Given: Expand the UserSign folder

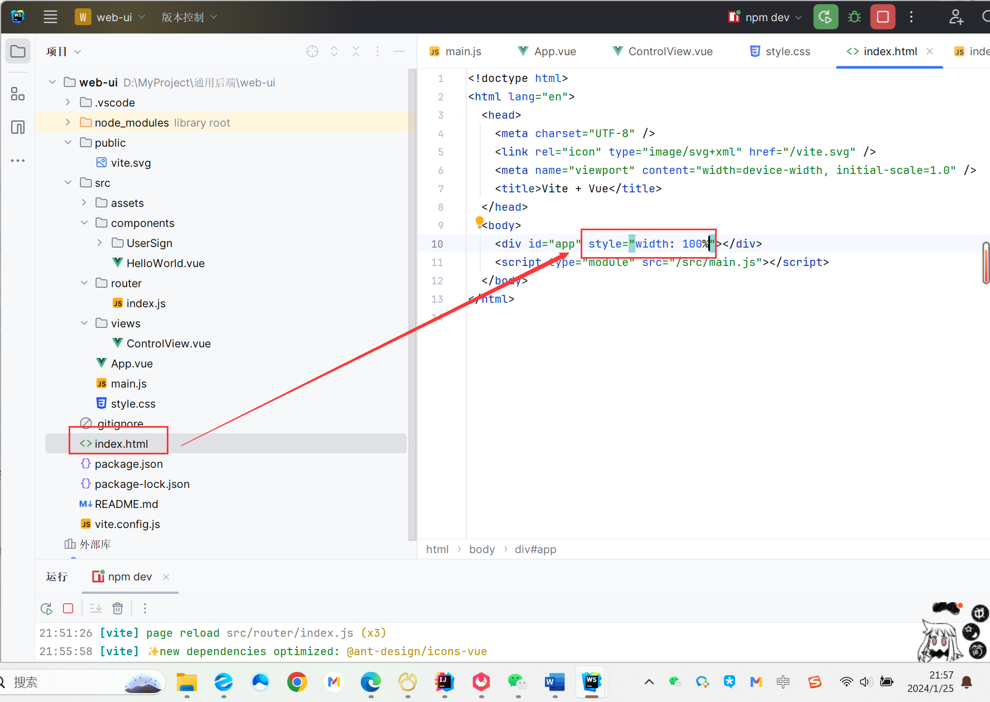Looking at the screenshot, I should [100, 243].
